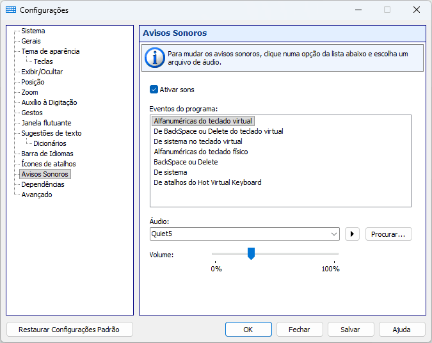
Task: Click the blue information icon
Action: point(155,58)
